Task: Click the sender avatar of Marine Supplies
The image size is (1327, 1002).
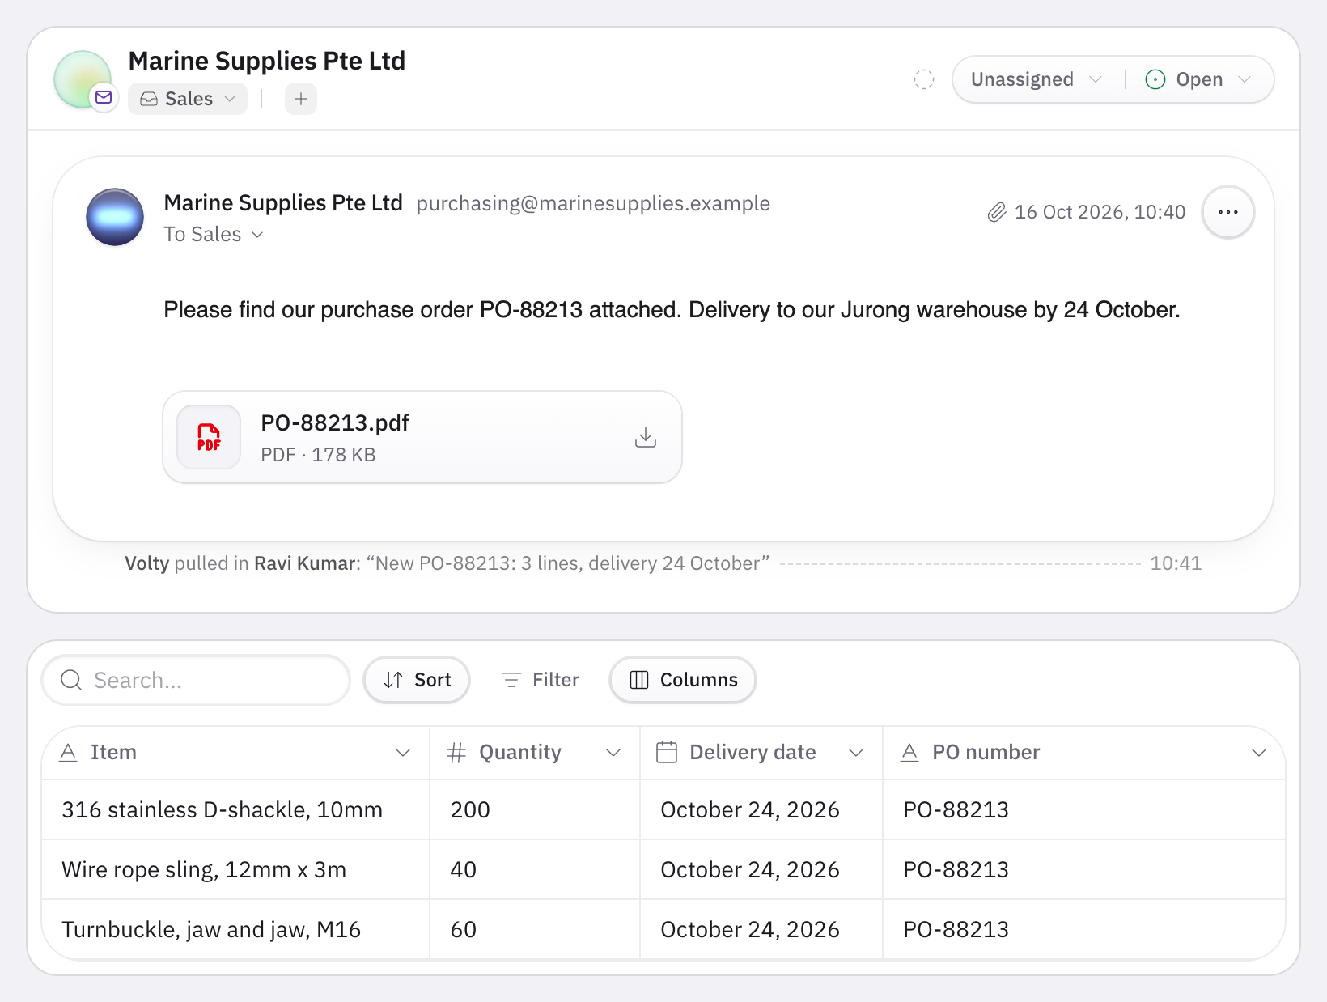Action: pos(115,217)
